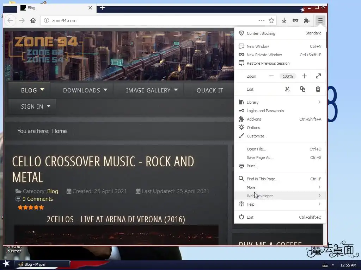This screenshot has width=361, height=270.
Task: Click the 2Cellos video thumbnail
Action: (x=116, y=235)
